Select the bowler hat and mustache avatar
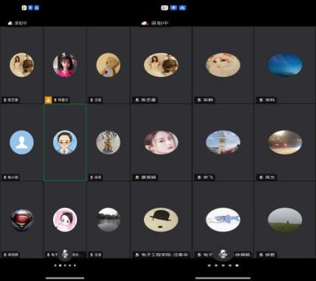Image resolution: width=316 pixels, height=281 pixels. 161,220
